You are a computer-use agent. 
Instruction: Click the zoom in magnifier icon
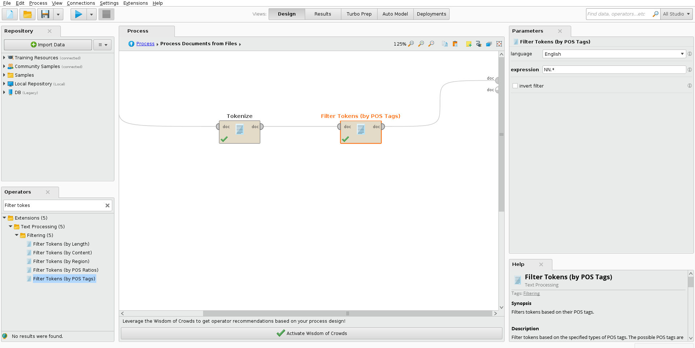[421, 44]
